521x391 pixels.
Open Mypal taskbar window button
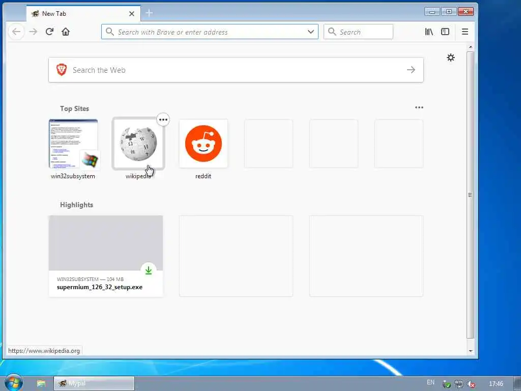[x=94, y=383]
